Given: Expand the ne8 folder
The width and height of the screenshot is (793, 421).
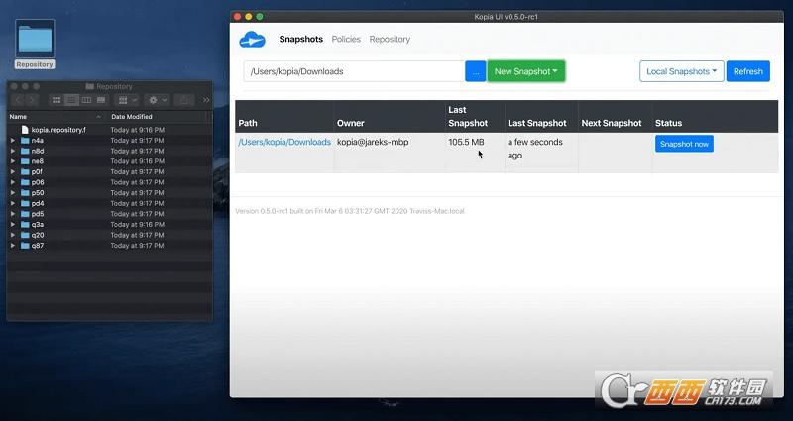Looking at the screenshot, I should [x=13, y=161].
